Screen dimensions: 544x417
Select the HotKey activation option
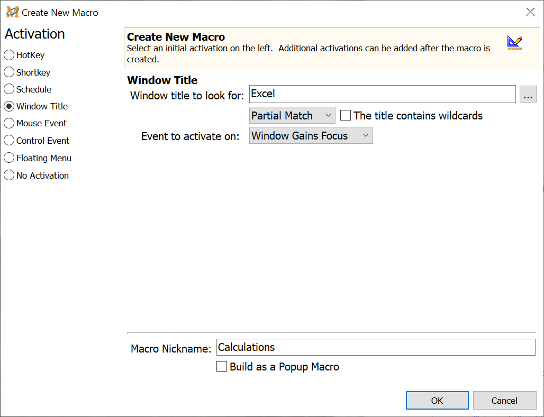coord(9,55)
